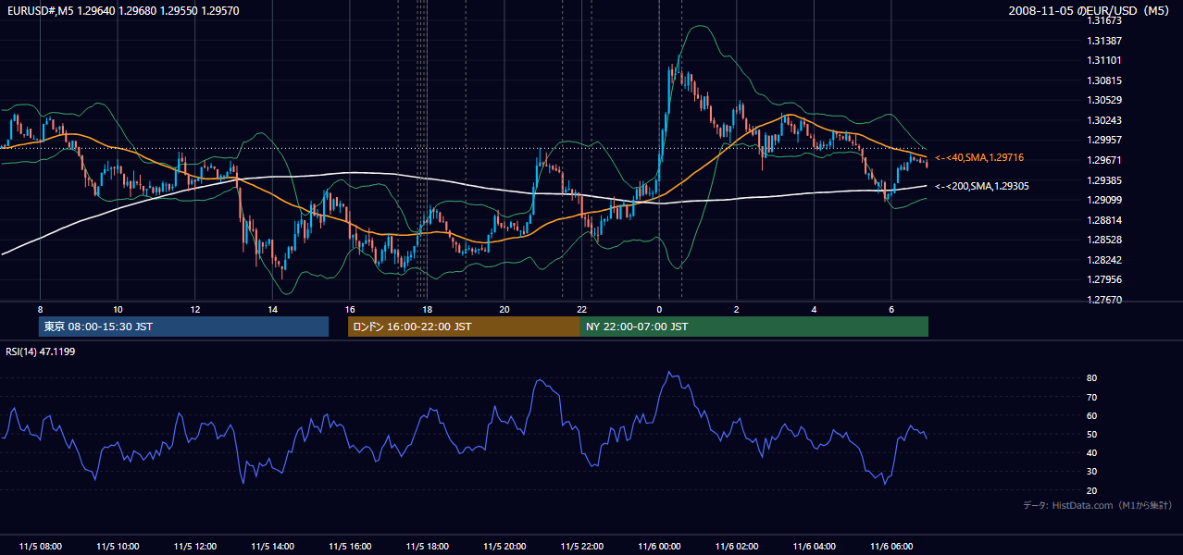The image size is (1183, 555).
Task: Click price axis value 1.31673
Action: [x=1106, y=20]
